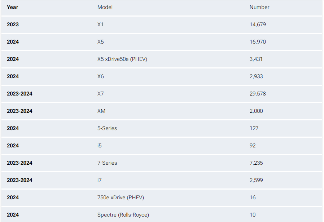Click the 2023 year in X1 row
This screenshot has height=222, width=324.
[13, 25]
